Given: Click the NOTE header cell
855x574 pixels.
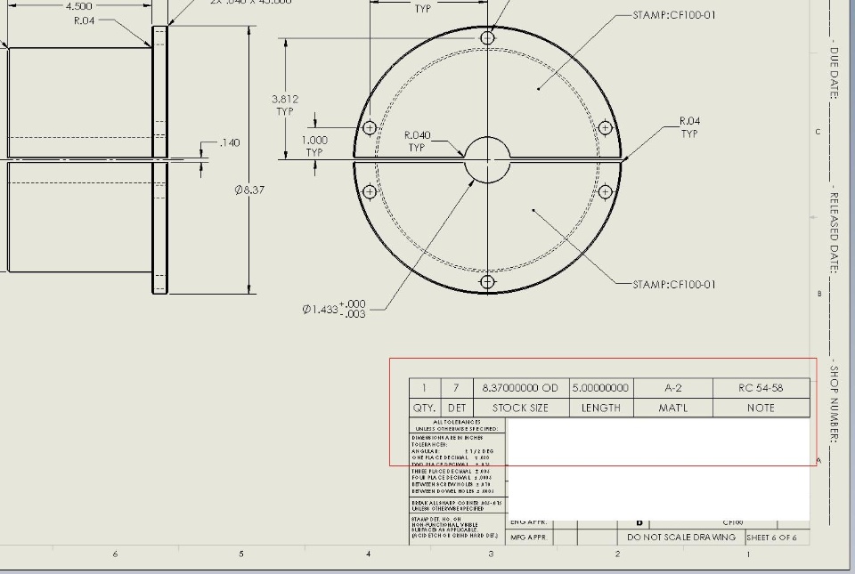Looking at the screenshot, I should [x=761, y=408].
